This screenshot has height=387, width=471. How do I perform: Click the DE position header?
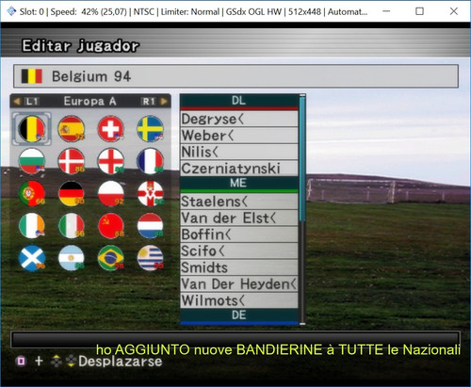coord(239,316)
